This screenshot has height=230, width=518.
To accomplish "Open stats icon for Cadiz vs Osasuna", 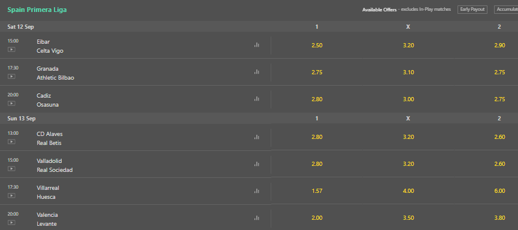I will tap(257, 98).
